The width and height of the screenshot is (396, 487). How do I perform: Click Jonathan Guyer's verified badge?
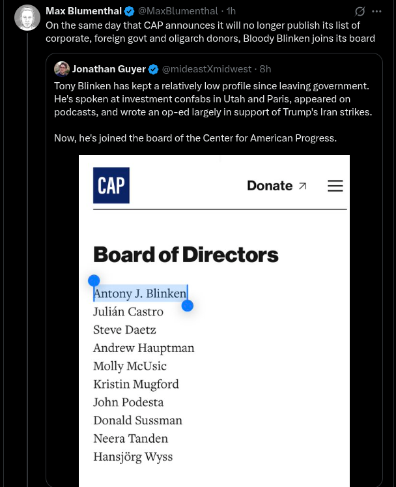(x=153, y=69)
